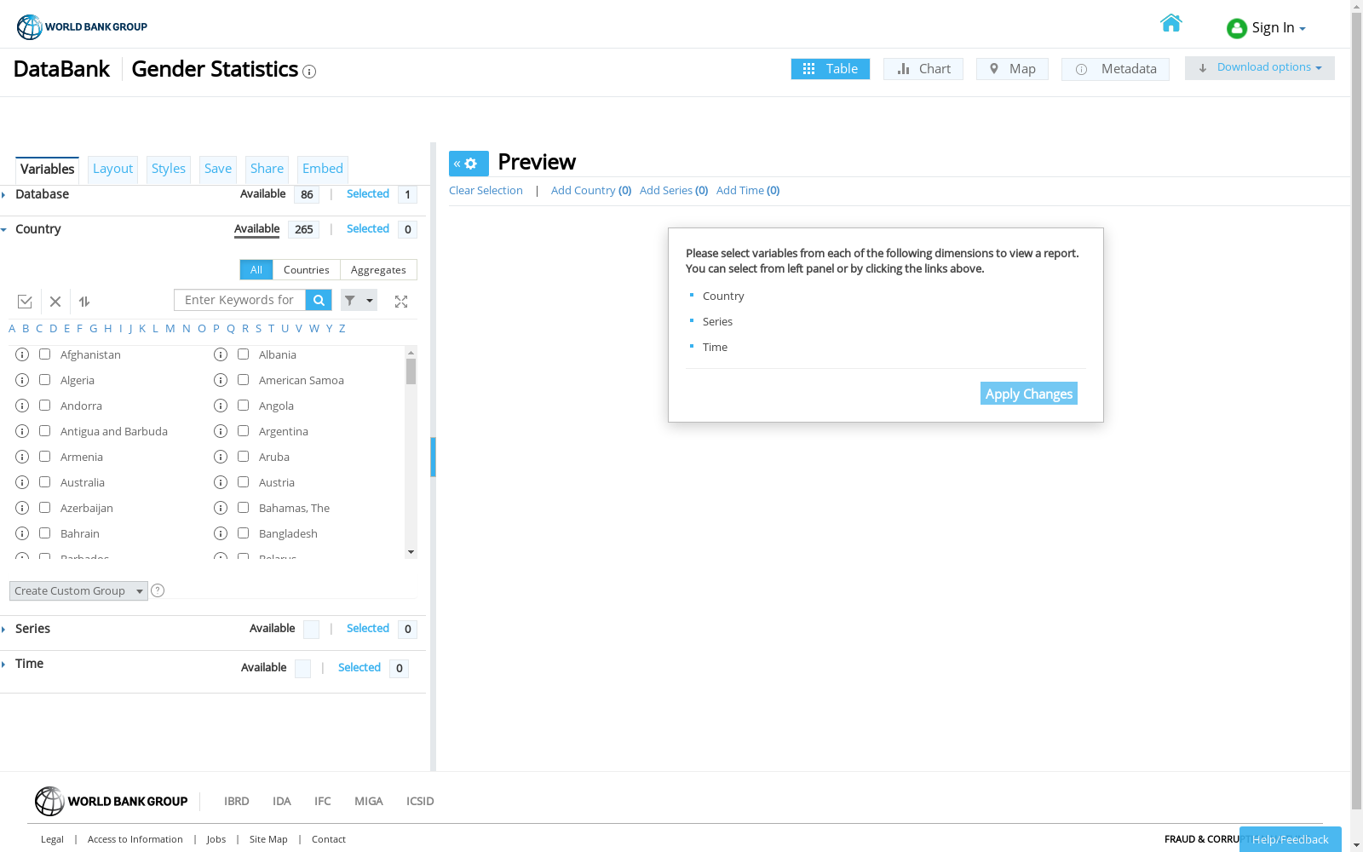This screenshot has width=1363, height=852.
Task: Switch to the Styles tab
Action: tap(169, 169)
